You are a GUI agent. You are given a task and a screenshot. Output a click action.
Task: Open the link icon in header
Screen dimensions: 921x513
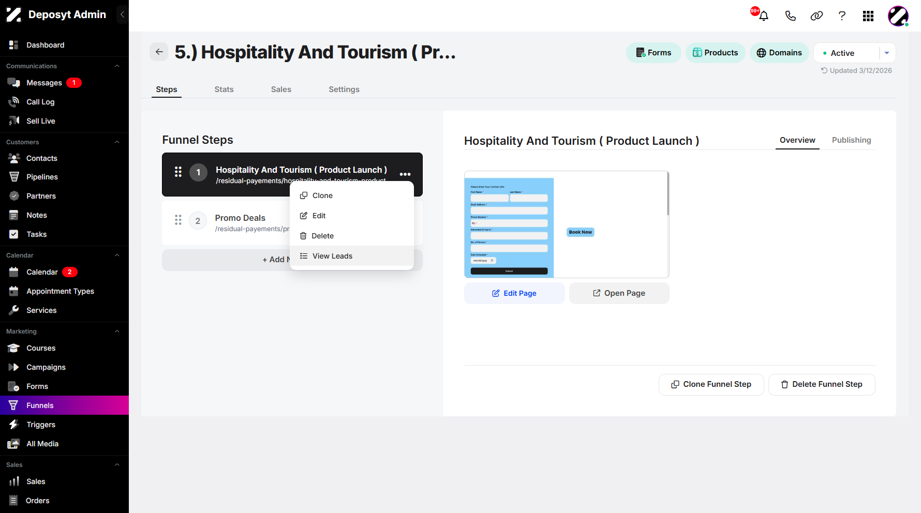pyautogui.click(x=816, y=16)
